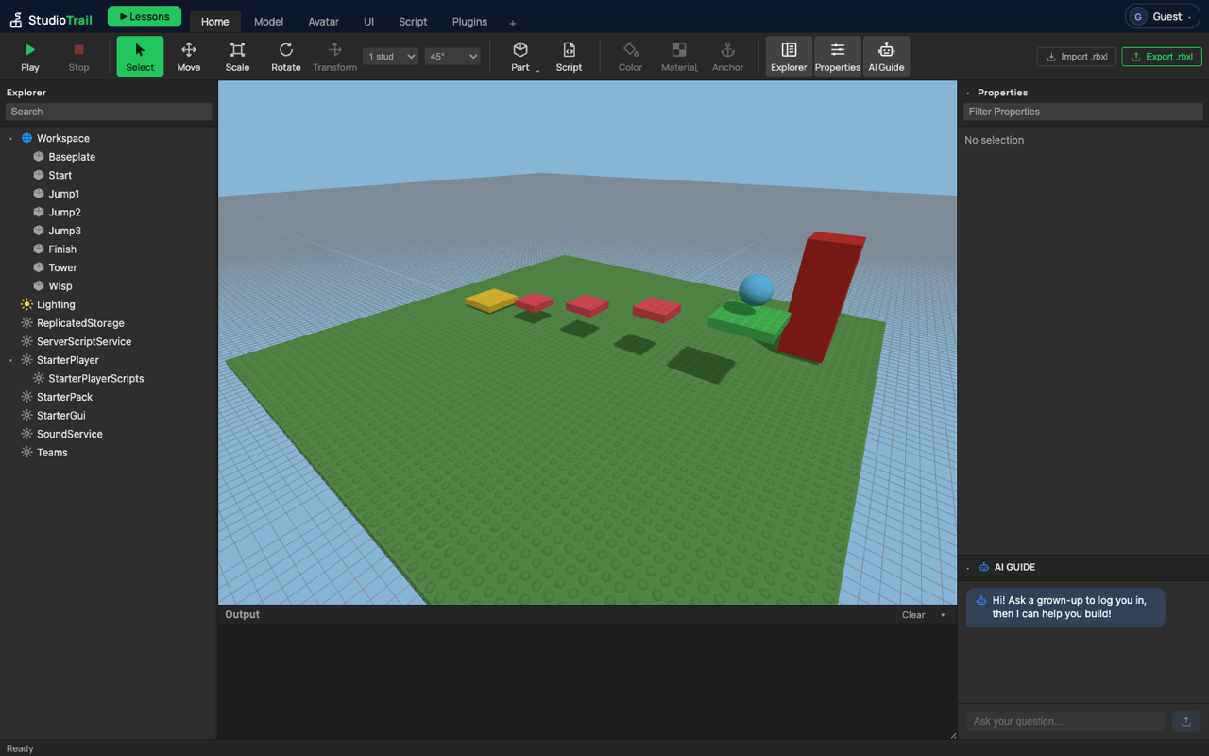Toggle the AI Guide panel button
This screenshot has height=756, width=1209.
(886, 57)
